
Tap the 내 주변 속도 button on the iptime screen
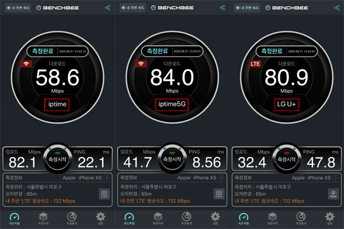tap(18, 8)
